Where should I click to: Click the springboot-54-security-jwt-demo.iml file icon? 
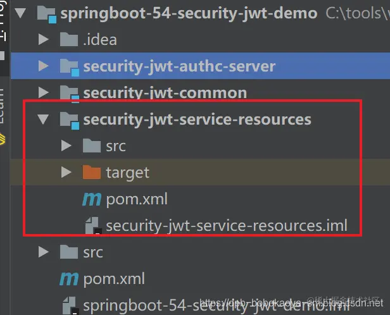point(71,306)
